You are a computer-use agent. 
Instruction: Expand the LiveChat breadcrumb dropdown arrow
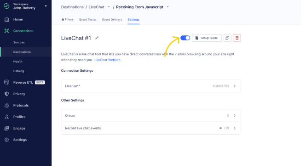click(x=109, y=7)
